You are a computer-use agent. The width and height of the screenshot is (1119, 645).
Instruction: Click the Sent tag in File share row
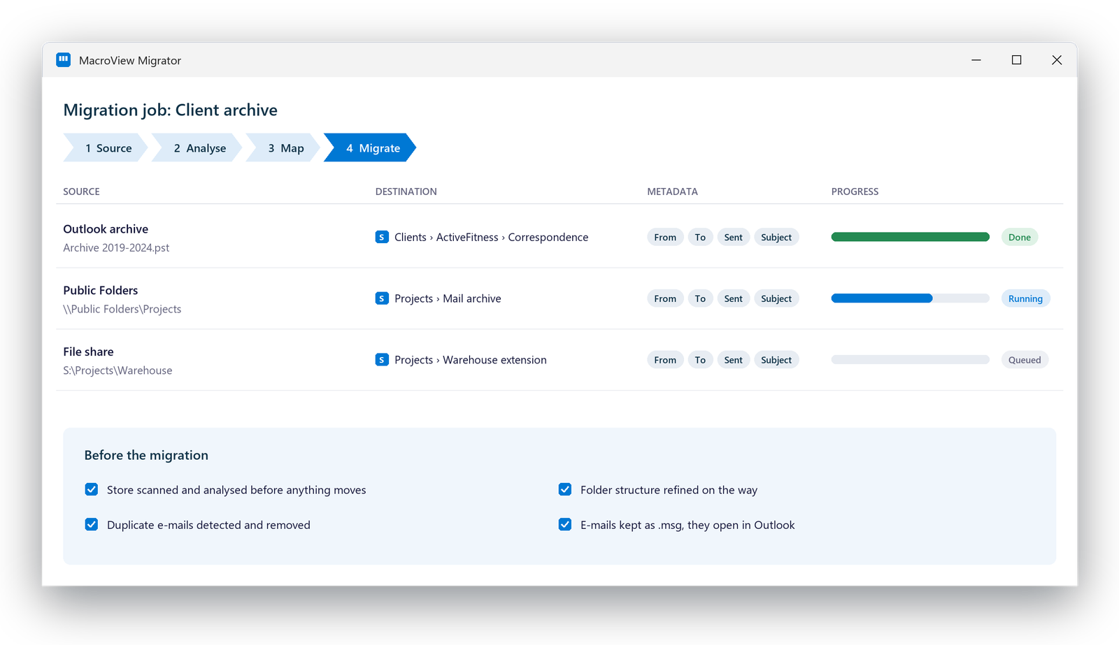[734, 360]
